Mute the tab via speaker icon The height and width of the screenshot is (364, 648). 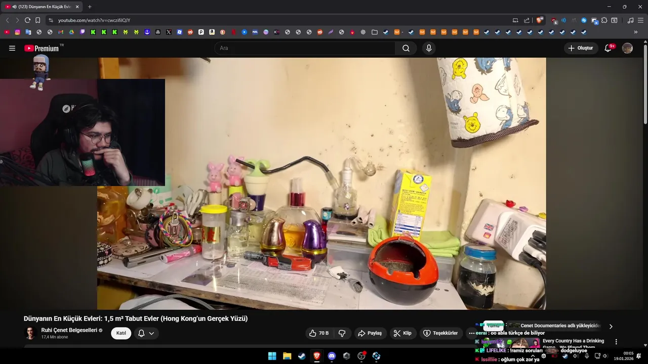[x=14, y=7]
